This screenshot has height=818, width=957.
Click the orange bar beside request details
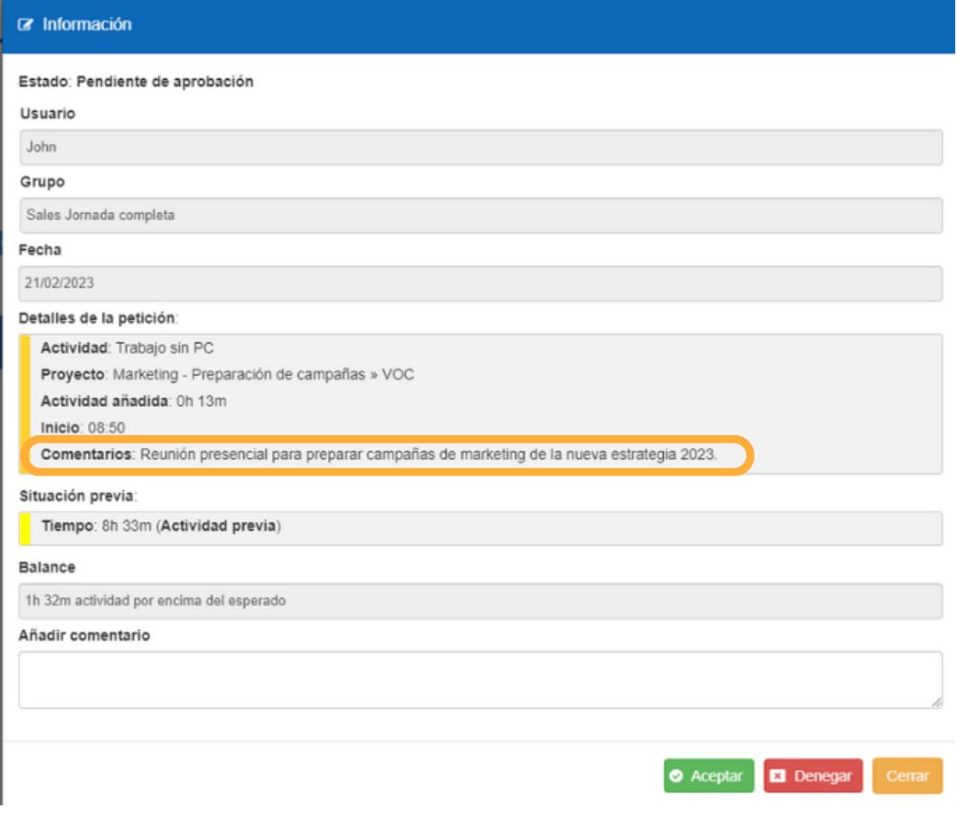pos(25,404)
